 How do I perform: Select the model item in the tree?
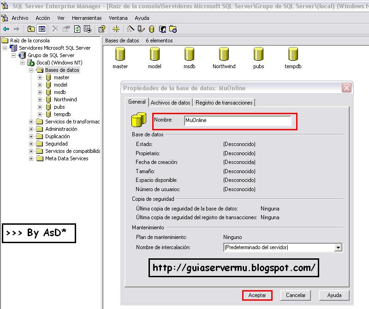point(60,85)
